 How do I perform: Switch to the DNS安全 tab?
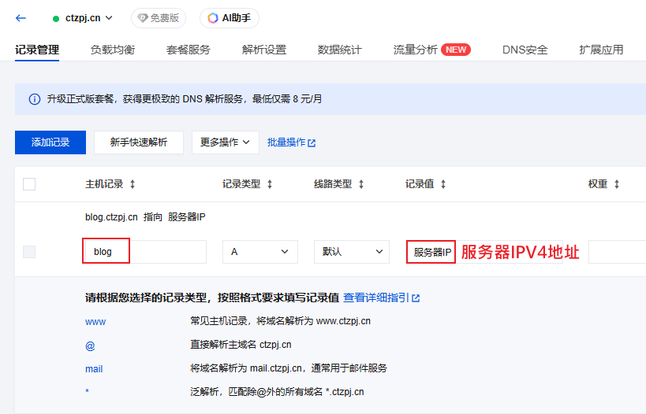(525, 50)
